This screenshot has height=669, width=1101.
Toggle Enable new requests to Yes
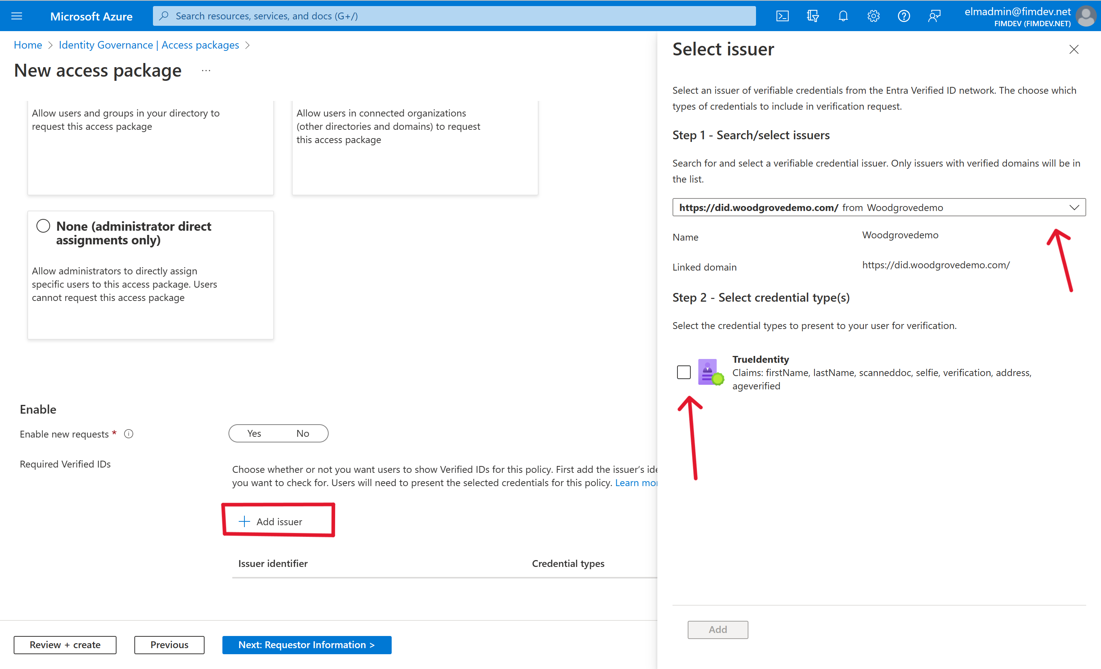(252, 433)
